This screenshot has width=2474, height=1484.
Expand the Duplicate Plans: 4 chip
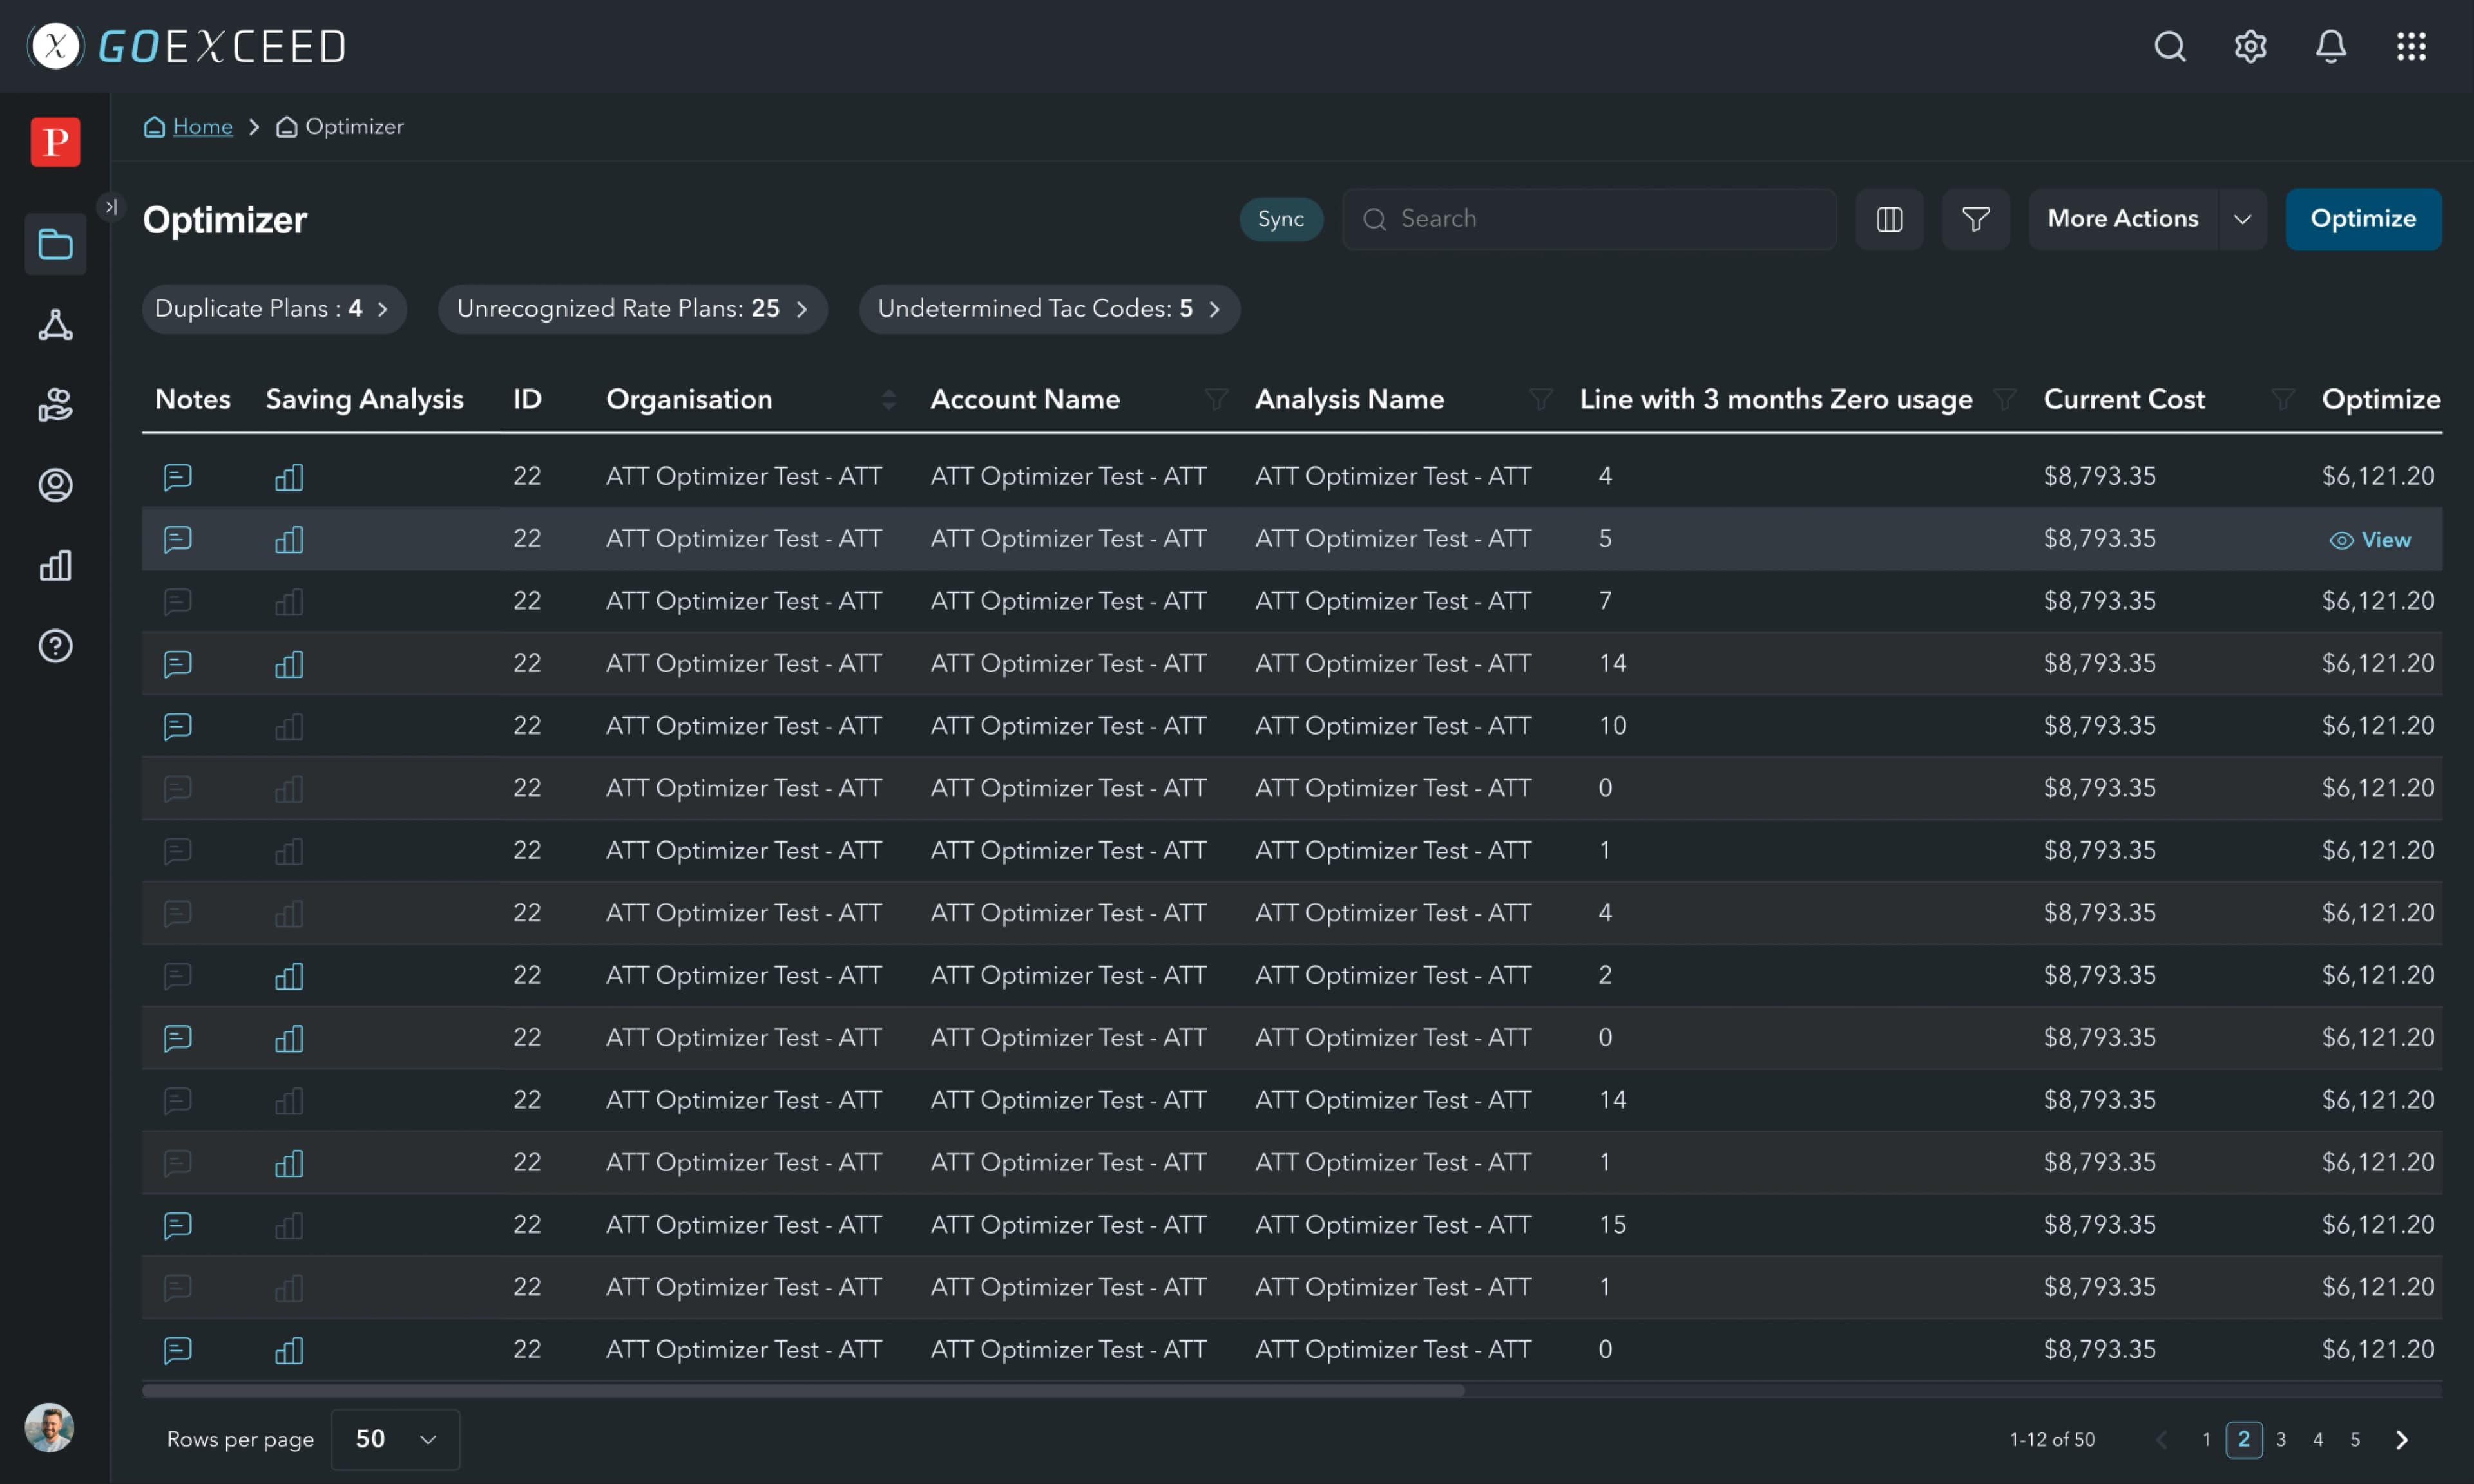point(274,309)
